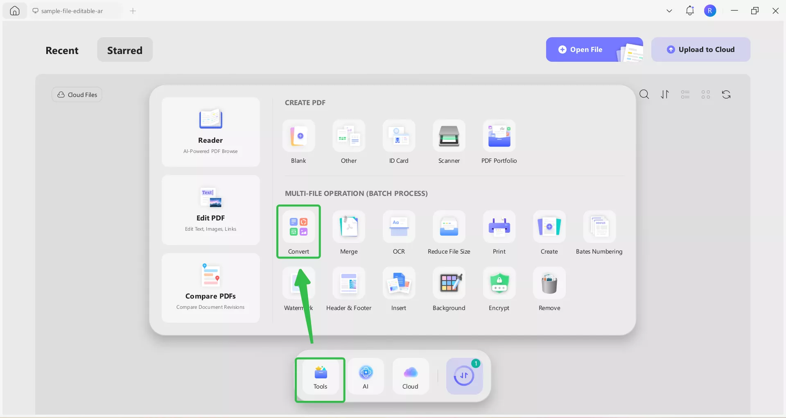Click the Upload to Cloud button
This screenshot has height=418, width=786.
pyautogui.click(x=701, y=49)
